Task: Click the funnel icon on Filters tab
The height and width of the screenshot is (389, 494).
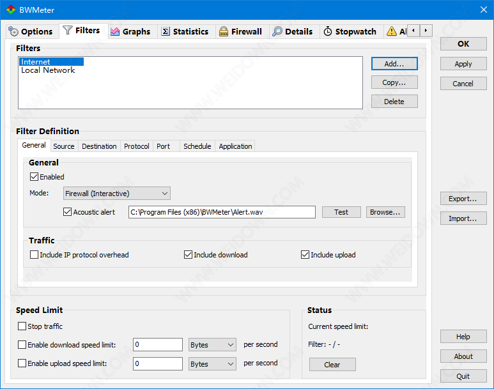Action: point(67,30)
